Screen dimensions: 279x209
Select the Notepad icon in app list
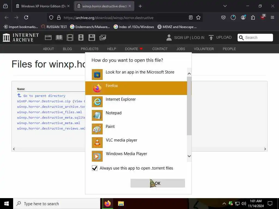click(x=97, y=115)
